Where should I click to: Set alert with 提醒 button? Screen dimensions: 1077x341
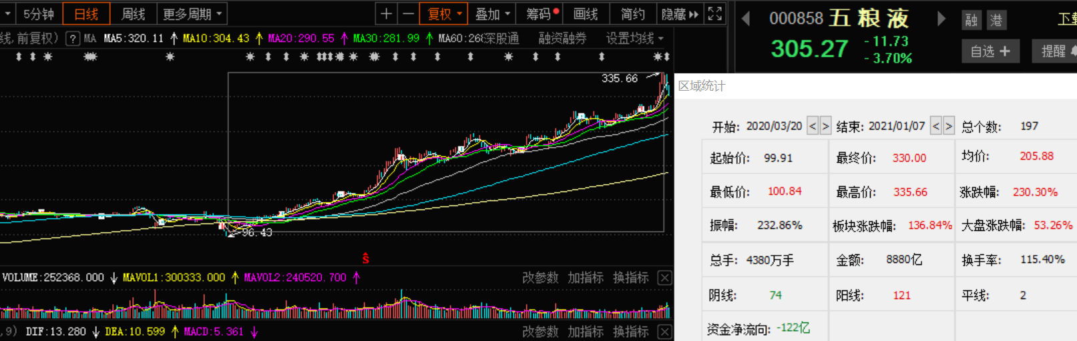pos(1056,51)
